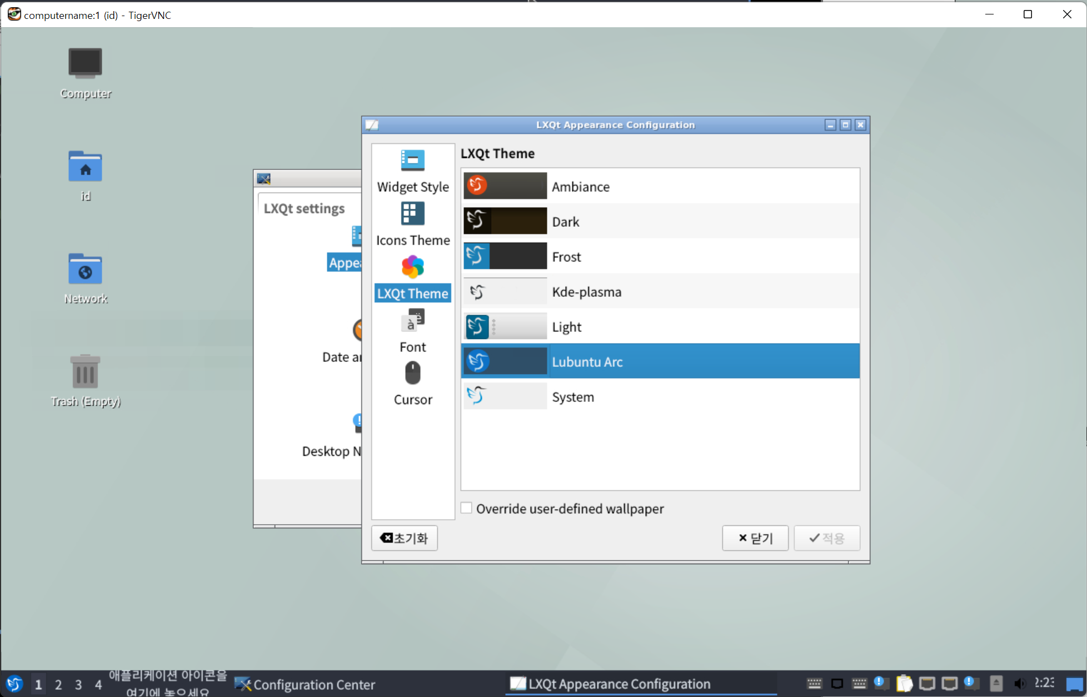Choose the Light theme

pyautogui.click(x=660, y=326)
